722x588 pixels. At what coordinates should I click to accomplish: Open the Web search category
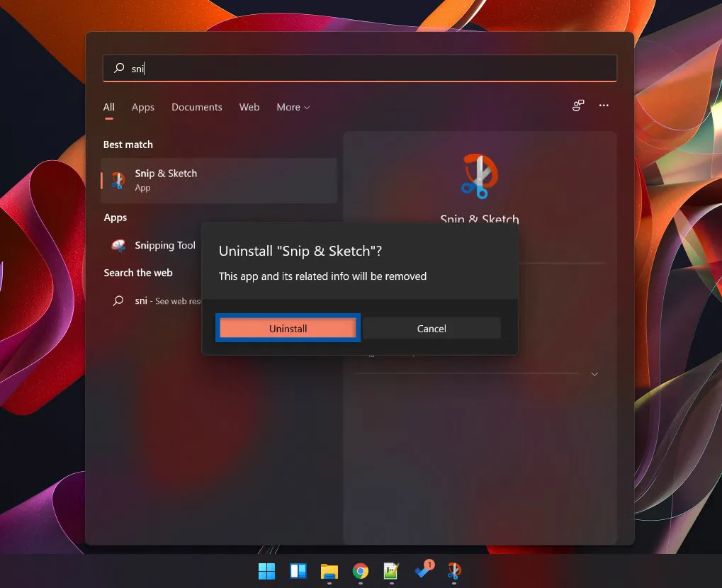coord(249,107)
